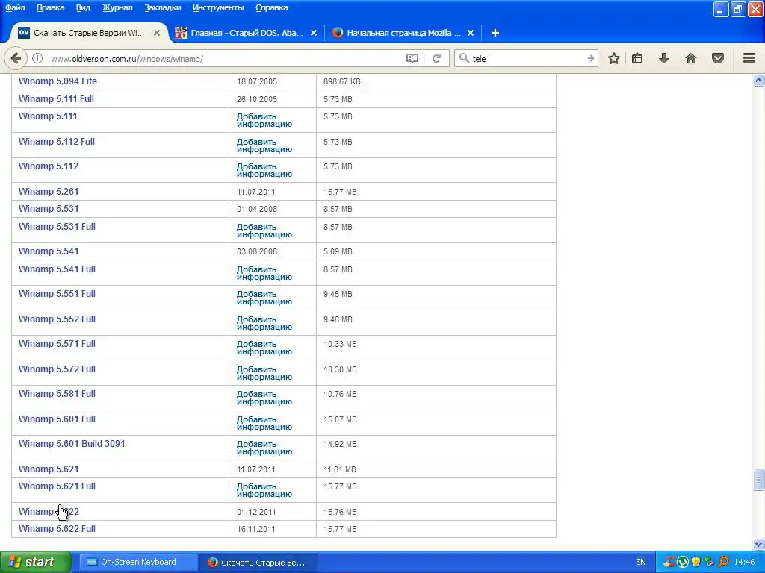
Task: Open Winamp 5.541 link
Action: [49, 251]
